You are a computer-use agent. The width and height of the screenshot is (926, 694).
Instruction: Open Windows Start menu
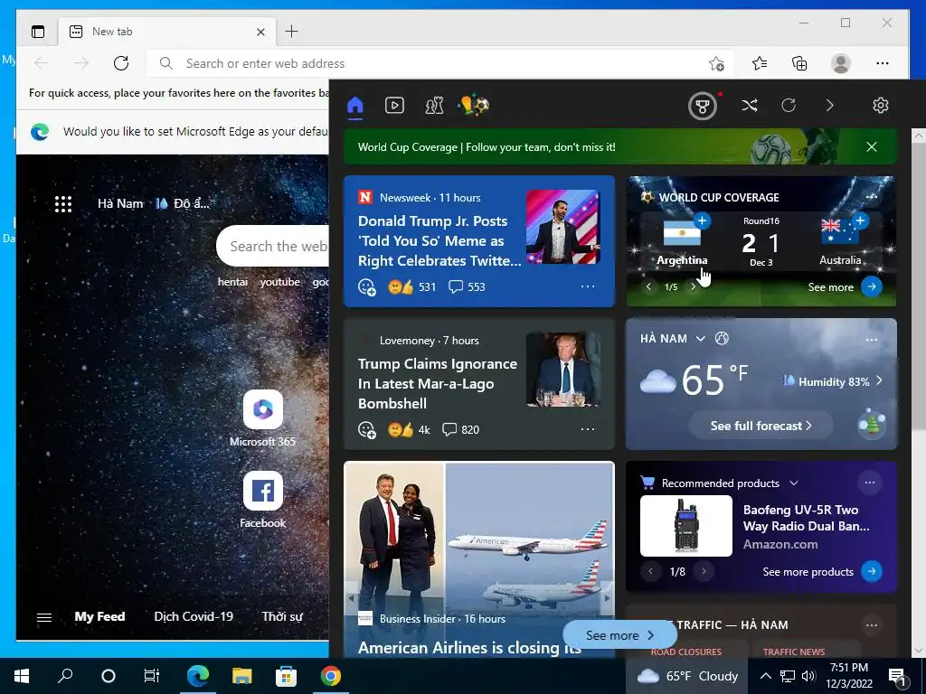22,676
